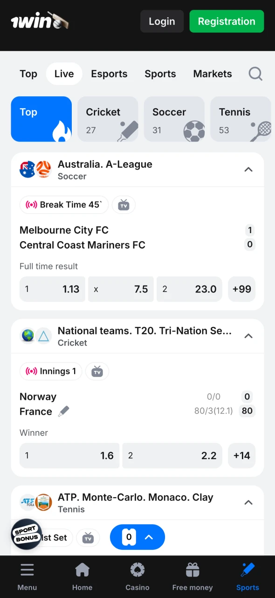Tap the green Registration button
This screenshot has width=275, height=598.
[227, 21]
